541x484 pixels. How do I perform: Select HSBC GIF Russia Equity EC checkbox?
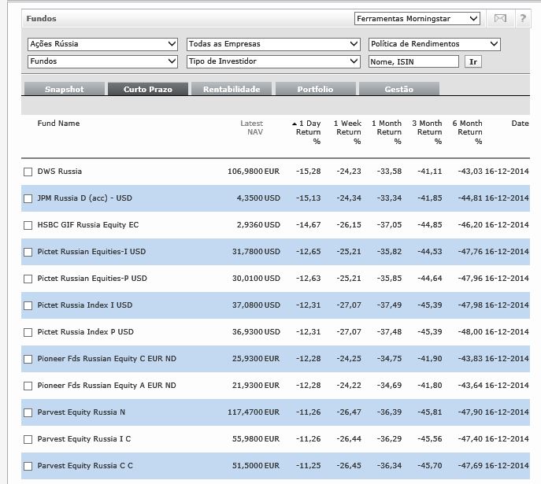tap(28, 225)
